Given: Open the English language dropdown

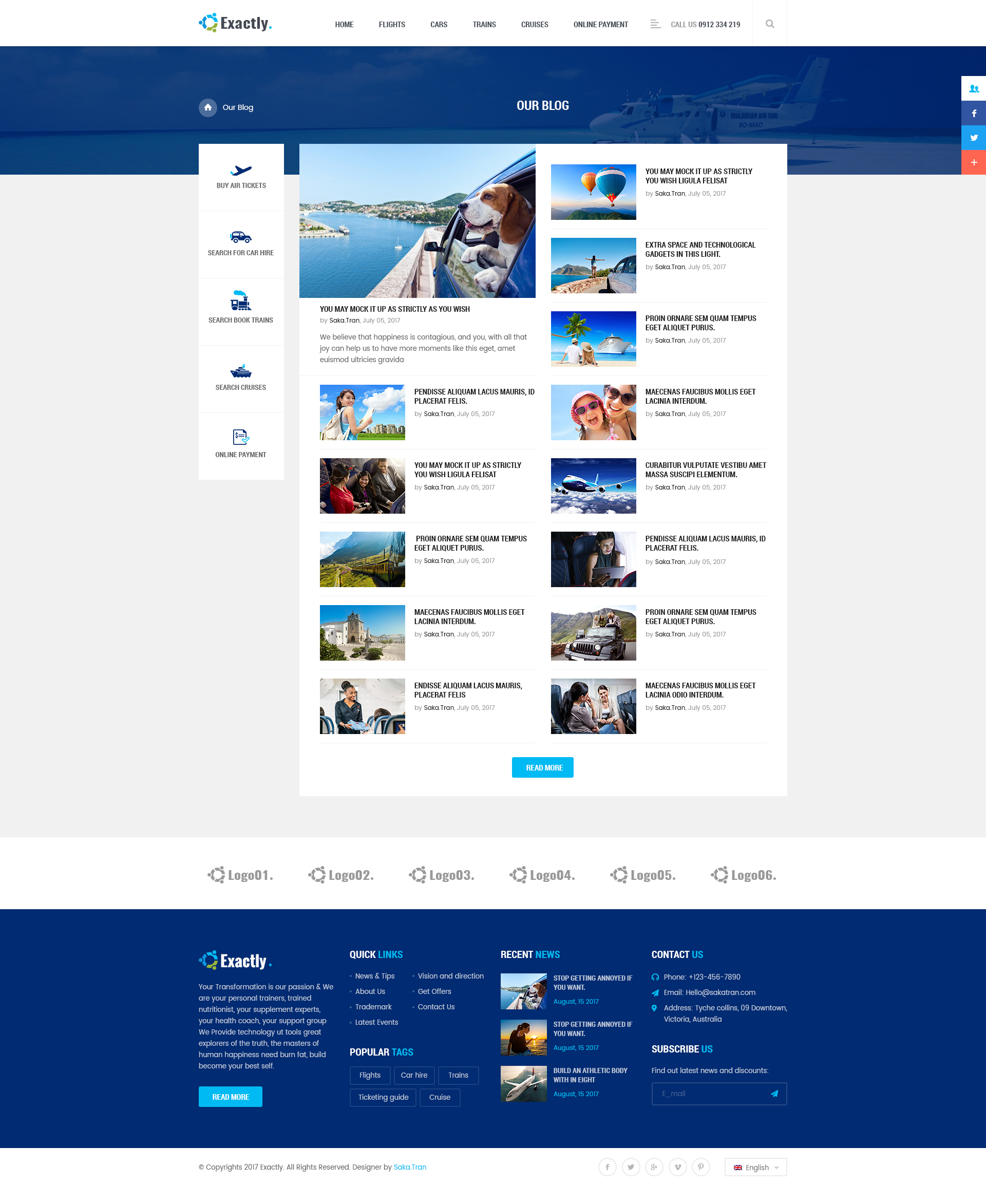Looking at the screenshot, I should click(755, 1167).
